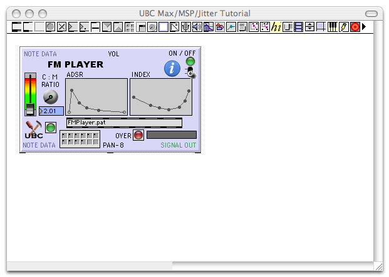Select the microphone audio input tool
The image size is (389, 277).
click(186, 27)
